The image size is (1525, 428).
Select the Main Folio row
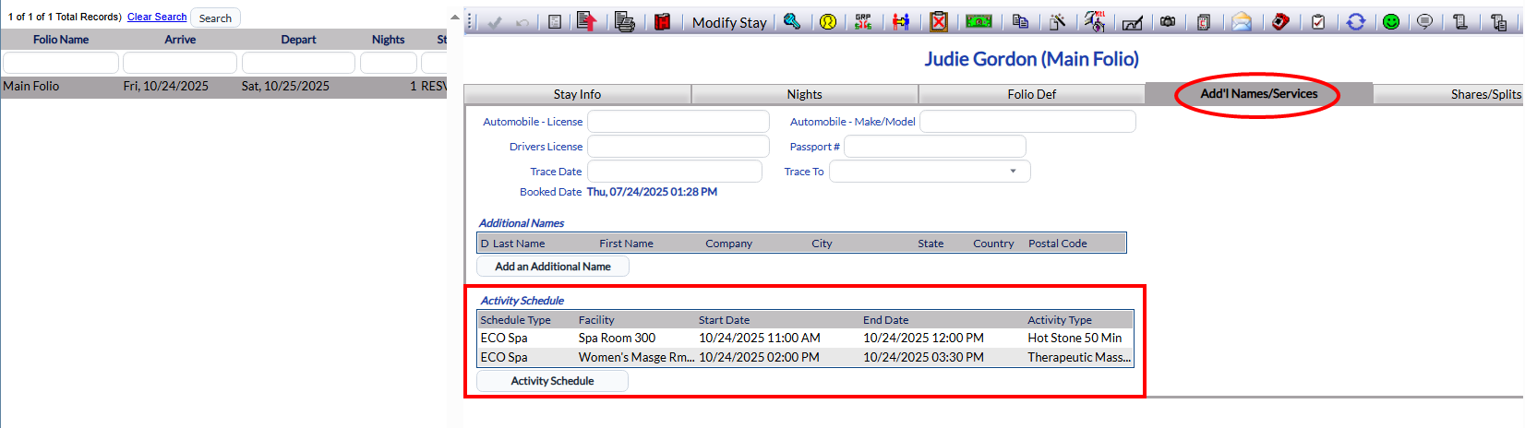[x=224, y=86]
